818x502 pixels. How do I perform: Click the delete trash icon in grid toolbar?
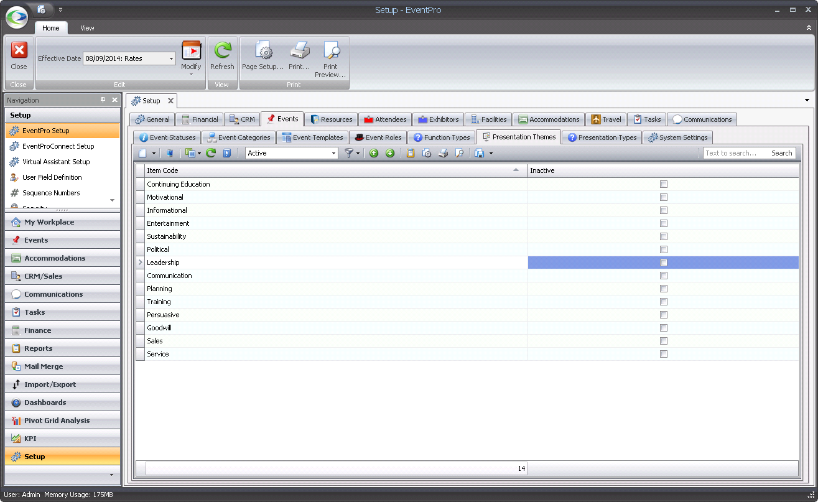click(x=169, y=153)
